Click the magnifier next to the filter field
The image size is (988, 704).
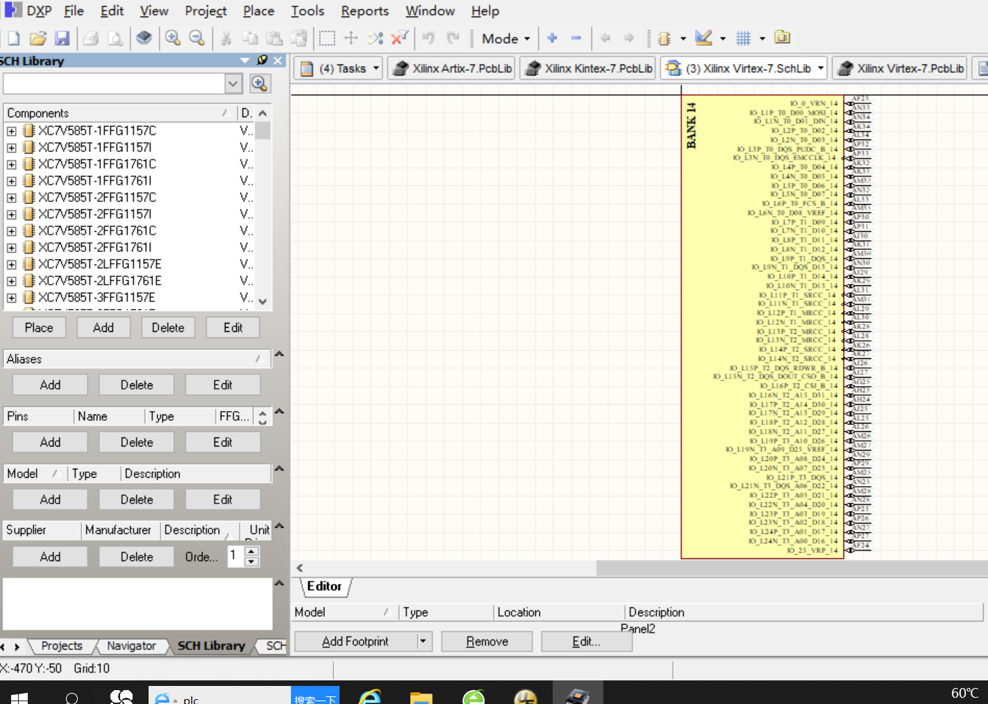tap(260, 84)
